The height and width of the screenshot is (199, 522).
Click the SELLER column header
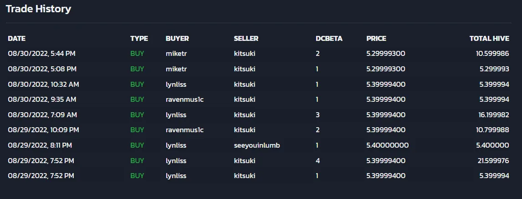point(246,39)
